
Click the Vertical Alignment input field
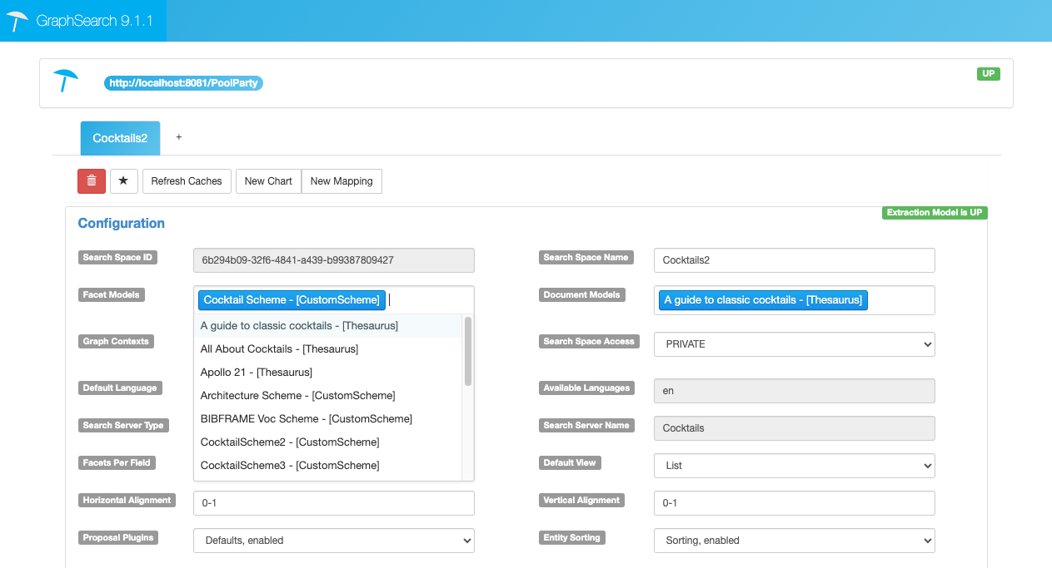795,503
